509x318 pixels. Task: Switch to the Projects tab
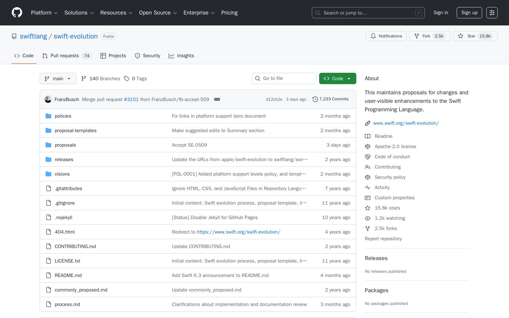point(113,56)
